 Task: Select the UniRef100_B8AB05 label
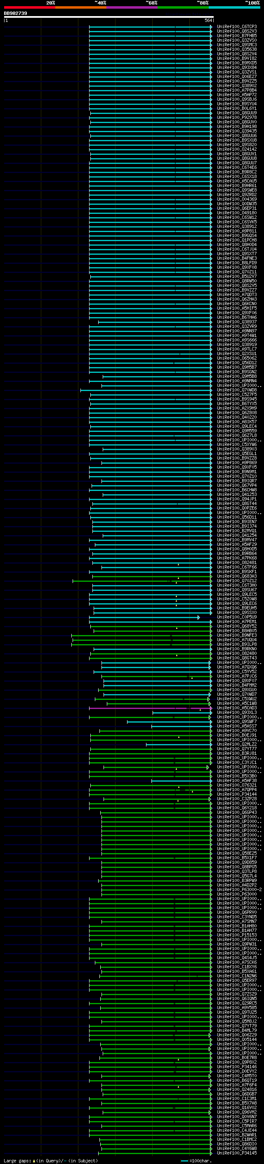[x=236, y=631]
